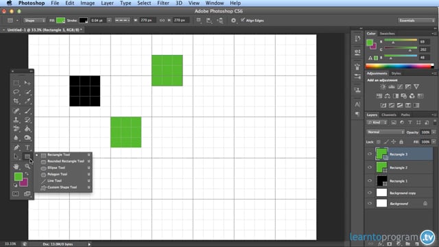This screenshot has width=439, height=247.
Task: Add a Levels adjustment
Action: coord(392,87)
